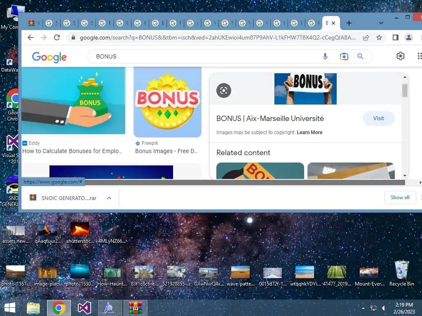Click the preview panel scrollbar thumb
Image resolution: width=422 pixels, height=316 pixels.
(x=405, y=90)
